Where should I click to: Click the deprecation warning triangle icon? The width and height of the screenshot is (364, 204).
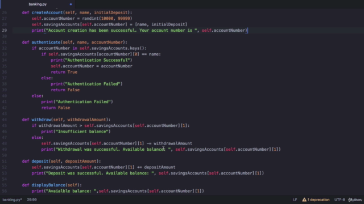304,199
